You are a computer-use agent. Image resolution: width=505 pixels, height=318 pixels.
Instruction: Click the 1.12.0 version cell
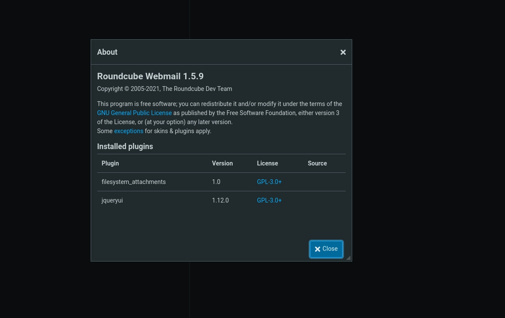pos(220,200)
